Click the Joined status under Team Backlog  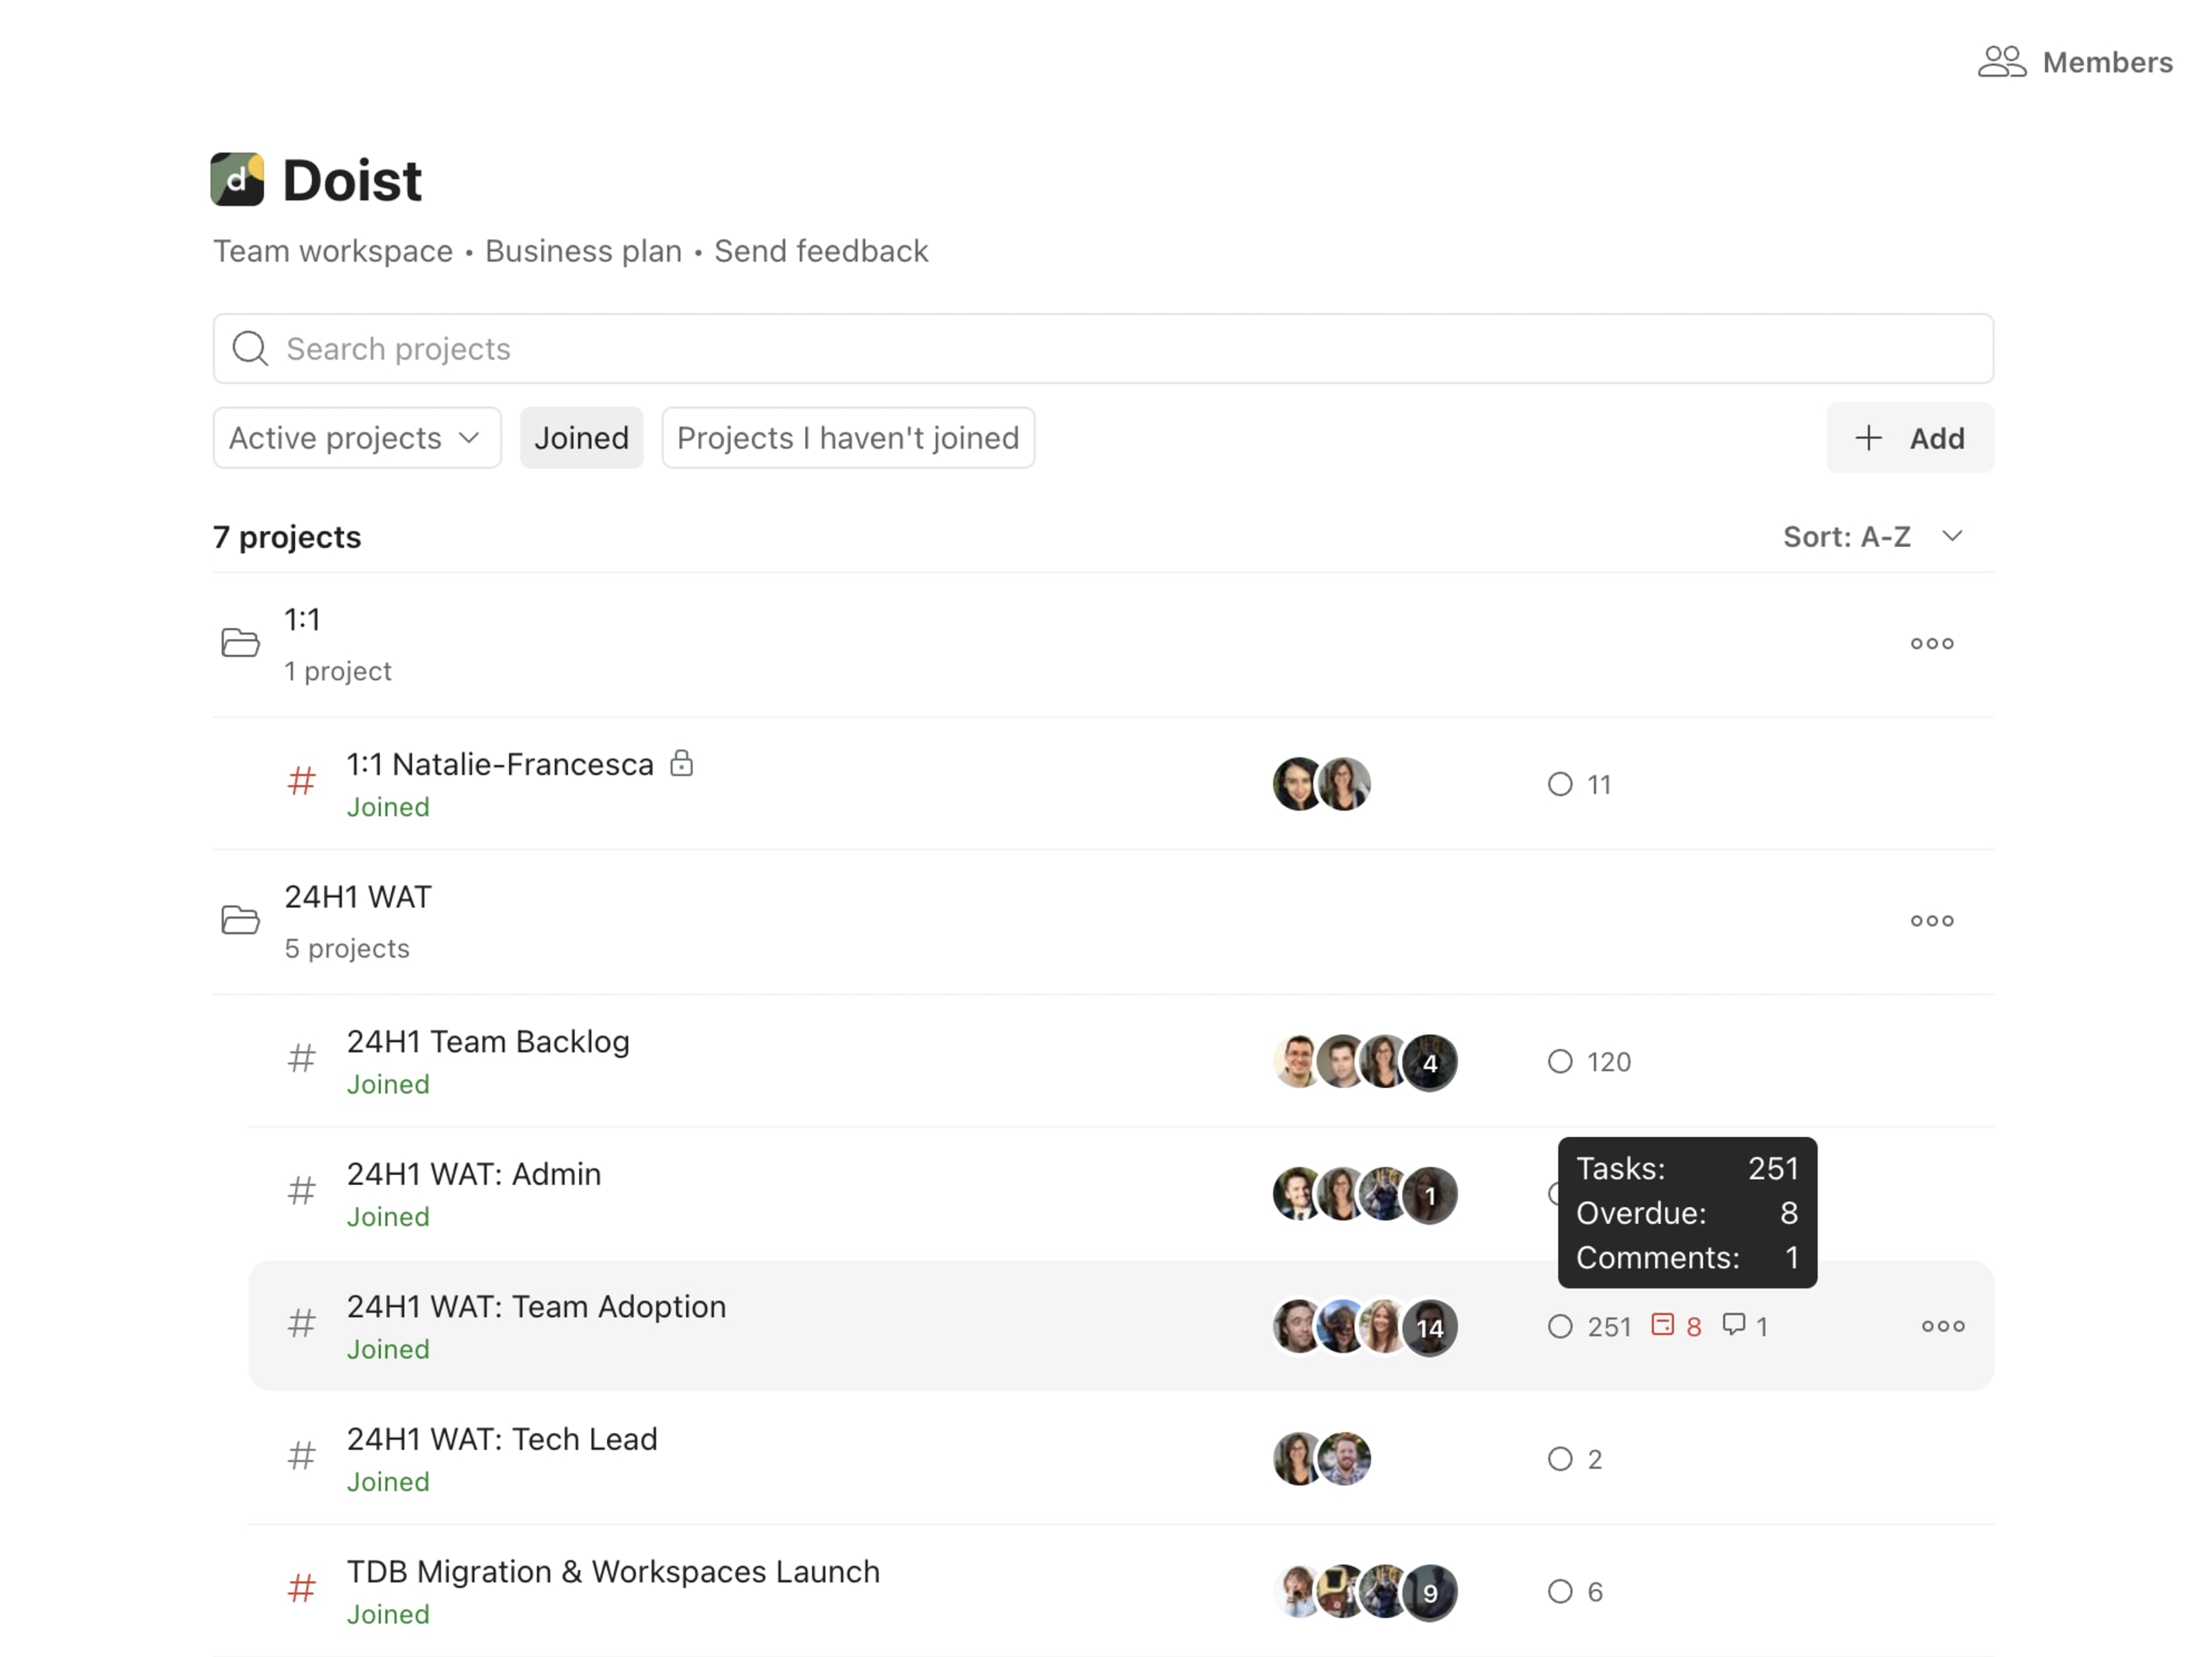click(x=388, y=1084)
